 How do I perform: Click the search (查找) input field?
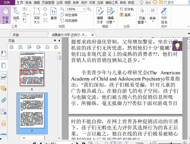tap(177, 3)
